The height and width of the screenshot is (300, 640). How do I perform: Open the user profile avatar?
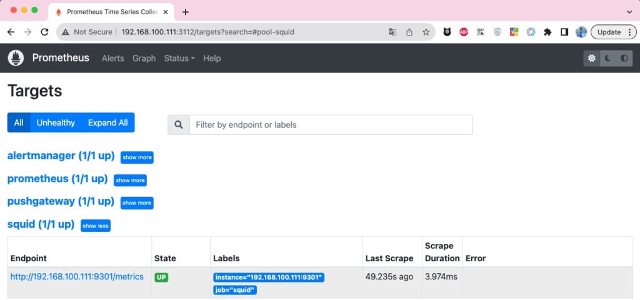pos(581,32)
